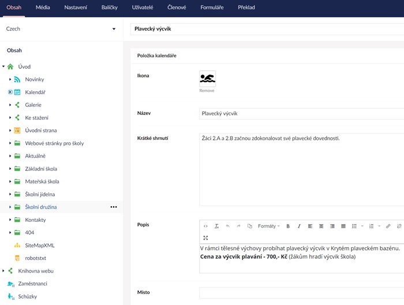Screen dimensions: 404x305
Task: Click the swimmer icon thumbnail
Action: [207, 79]
